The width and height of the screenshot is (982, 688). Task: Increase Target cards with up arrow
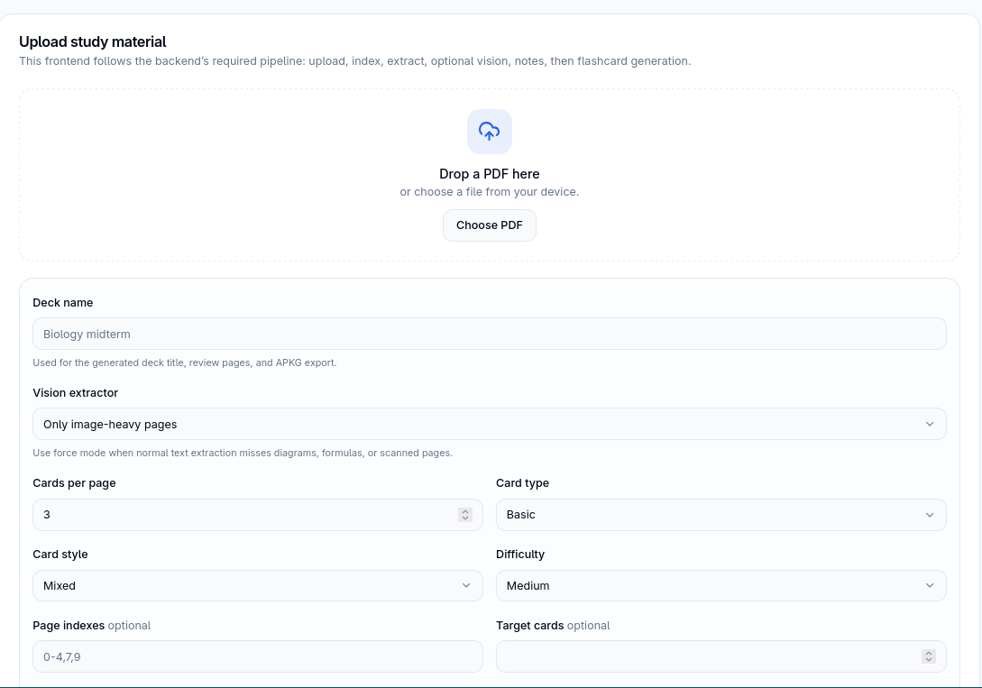click(x=929, y=653)
